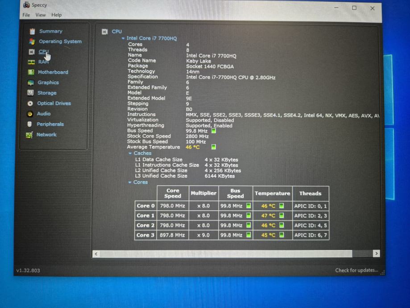Viewport: 410px width, 308px height.
Task: Click the CPU chip icon in sidebar
Action: point(32,52)
